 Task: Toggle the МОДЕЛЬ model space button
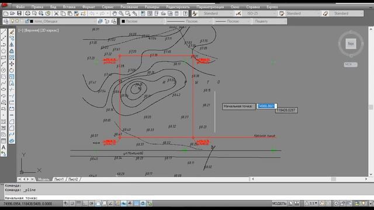click(x=279, y=204)
